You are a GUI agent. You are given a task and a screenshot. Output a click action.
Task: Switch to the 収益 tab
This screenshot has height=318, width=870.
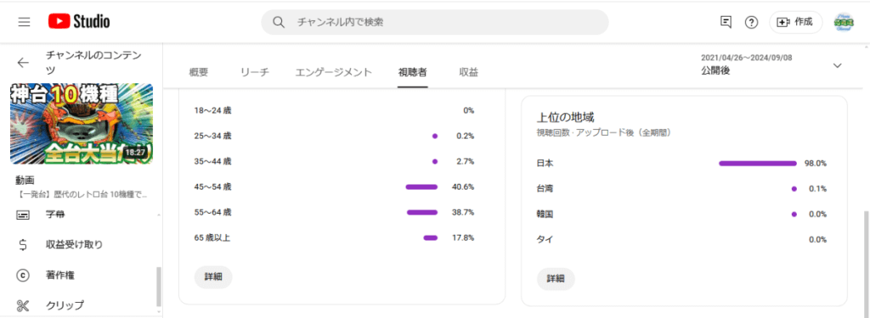point(469,72)
